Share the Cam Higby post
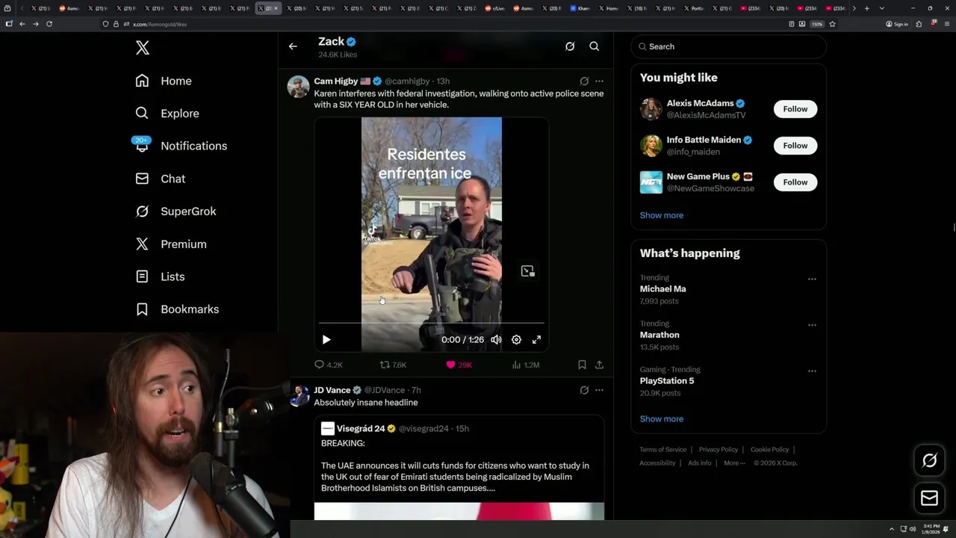The height and width of the screenshot is (538, 956). pos(599,365)
